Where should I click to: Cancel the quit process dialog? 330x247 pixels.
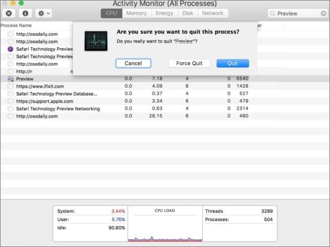tap(133, 63)
